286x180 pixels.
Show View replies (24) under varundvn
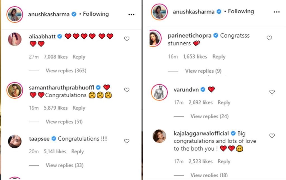209,116
